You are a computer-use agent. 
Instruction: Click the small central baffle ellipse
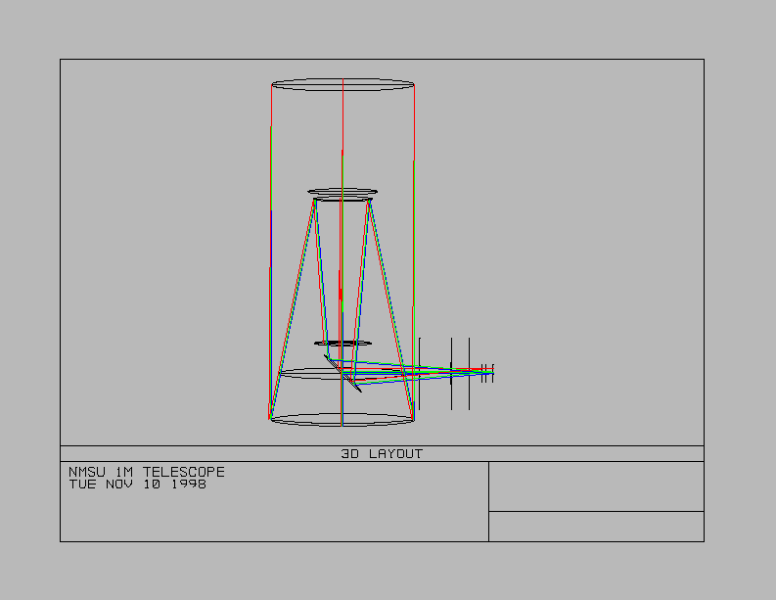tap(342, 344)
